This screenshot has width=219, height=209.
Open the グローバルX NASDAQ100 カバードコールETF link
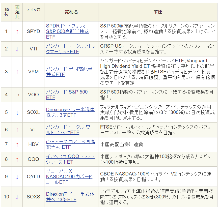point(69,176)
